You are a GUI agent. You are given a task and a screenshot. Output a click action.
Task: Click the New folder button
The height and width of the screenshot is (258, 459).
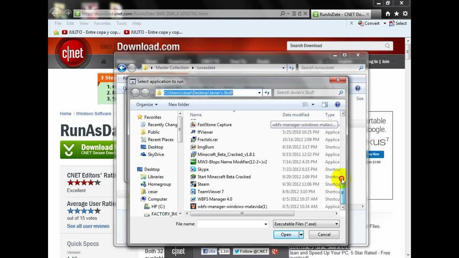[179, 105]
